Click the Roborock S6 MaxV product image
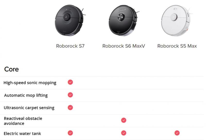206x140 pixels. click(124, 21)
